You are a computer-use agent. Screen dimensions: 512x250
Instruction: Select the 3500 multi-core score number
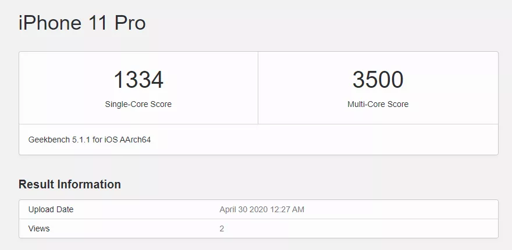(378, 80)
